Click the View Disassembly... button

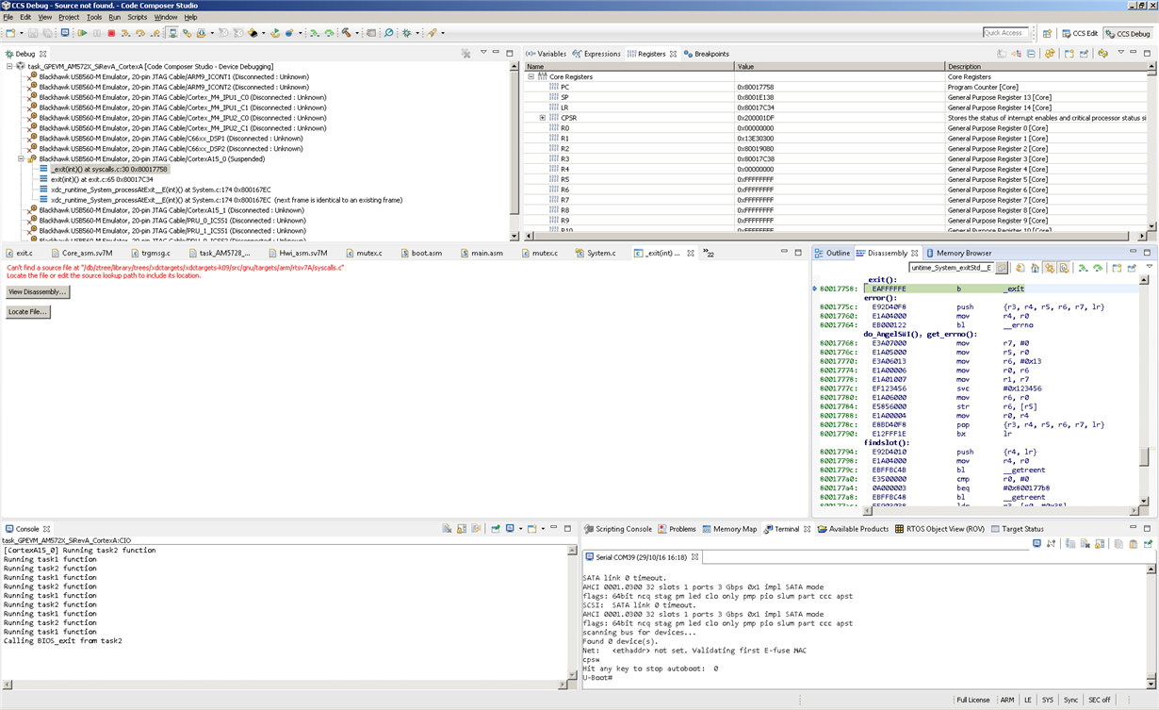(x=38, y=291)
